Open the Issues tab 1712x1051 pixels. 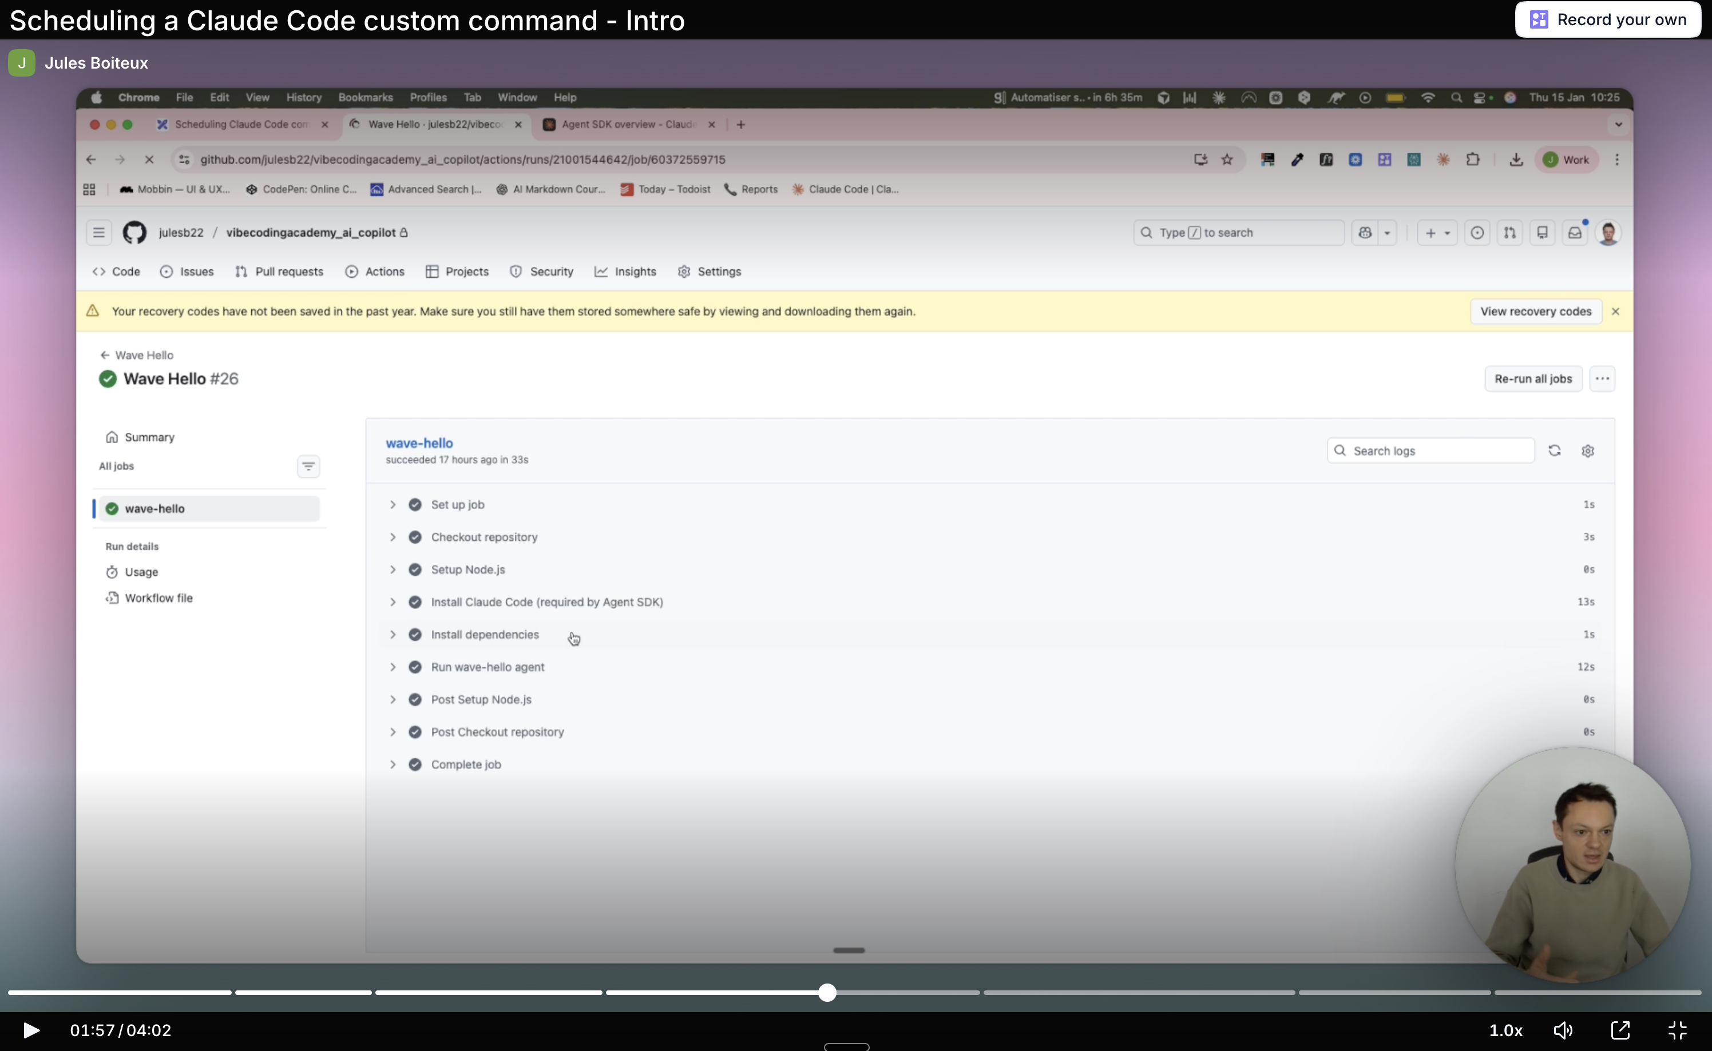coord(187,272)
